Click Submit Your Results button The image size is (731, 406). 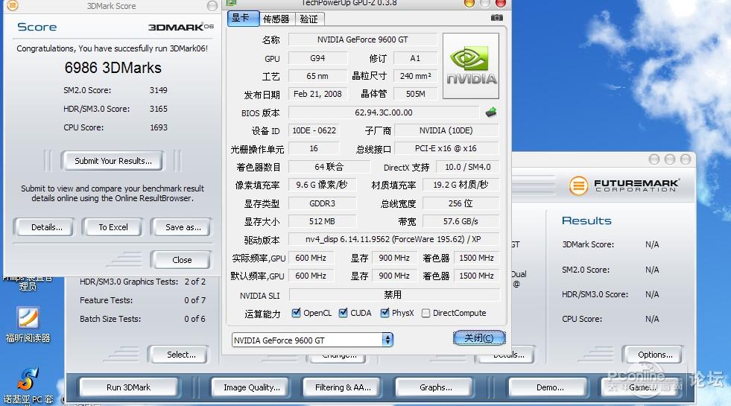click(x=113, y=161)
